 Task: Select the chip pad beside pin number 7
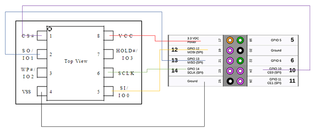click(109, 54)
